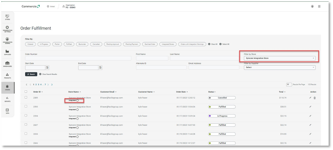Delete order 2589 with trash icon
The height and width of the screenshot is (150, 333).
click(x=315, y=98)
